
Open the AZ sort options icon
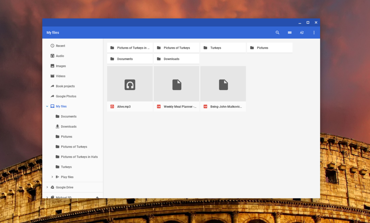click(x=302, y=33)
